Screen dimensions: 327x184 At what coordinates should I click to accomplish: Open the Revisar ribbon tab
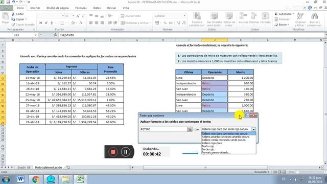[x=111, y=8]
